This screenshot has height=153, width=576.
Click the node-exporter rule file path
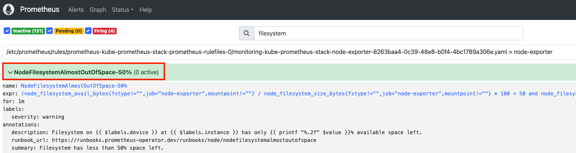[x=280, y=52]
